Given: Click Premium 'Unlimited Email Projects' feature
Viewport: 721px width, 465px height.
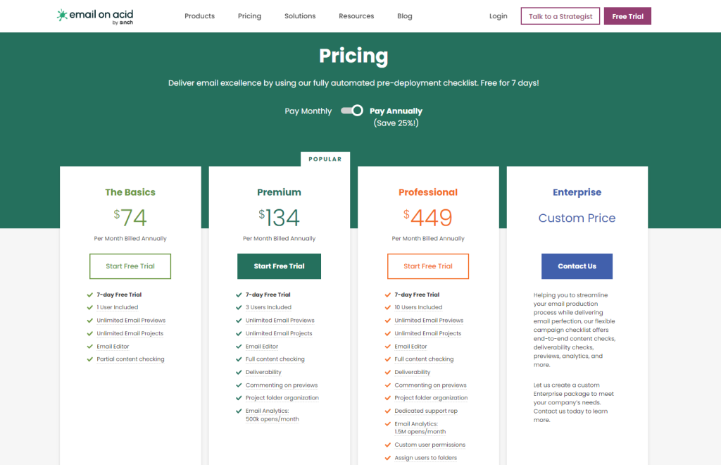Looking at the screenshot, I should 279,333.
